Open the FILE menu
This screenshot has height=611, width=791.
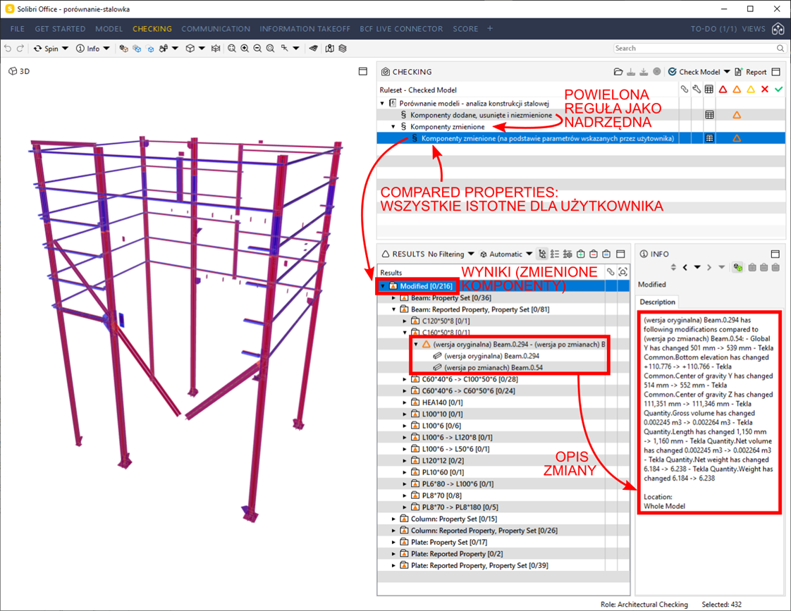point(17,29)
